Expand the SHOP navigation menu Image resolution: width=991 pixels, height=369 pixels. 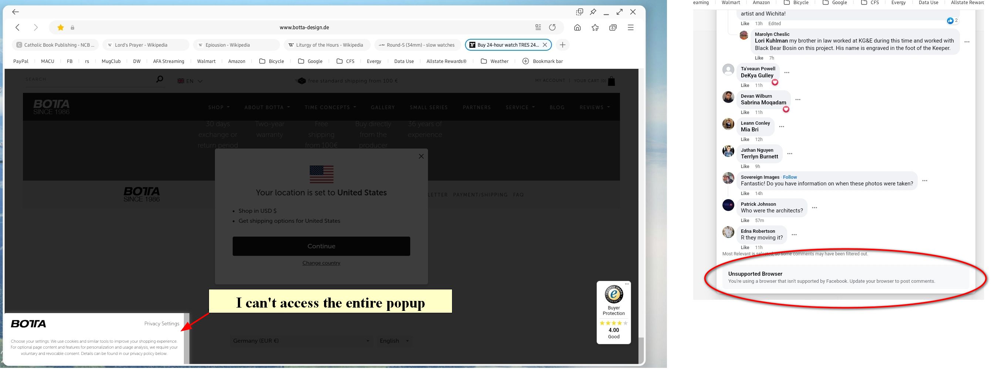point(216,107)
